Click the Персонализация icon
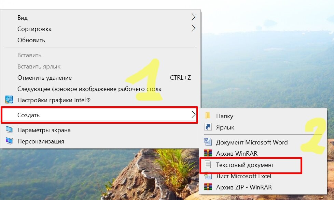334x200 pixels. (x=9, y=141)
